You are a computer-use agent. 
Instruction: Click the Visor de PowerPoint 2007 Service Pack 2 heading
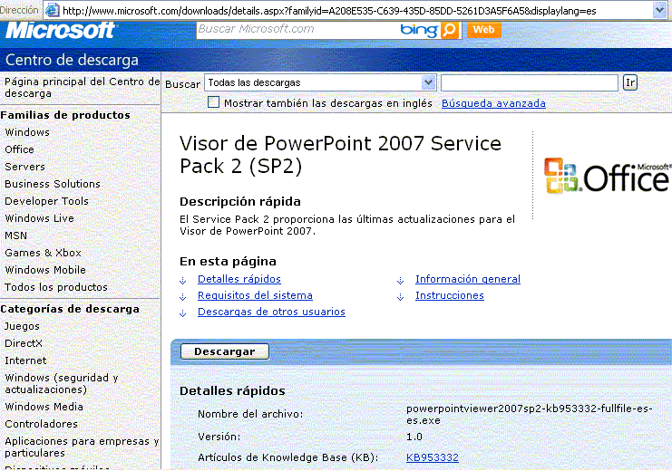[340, 155]
